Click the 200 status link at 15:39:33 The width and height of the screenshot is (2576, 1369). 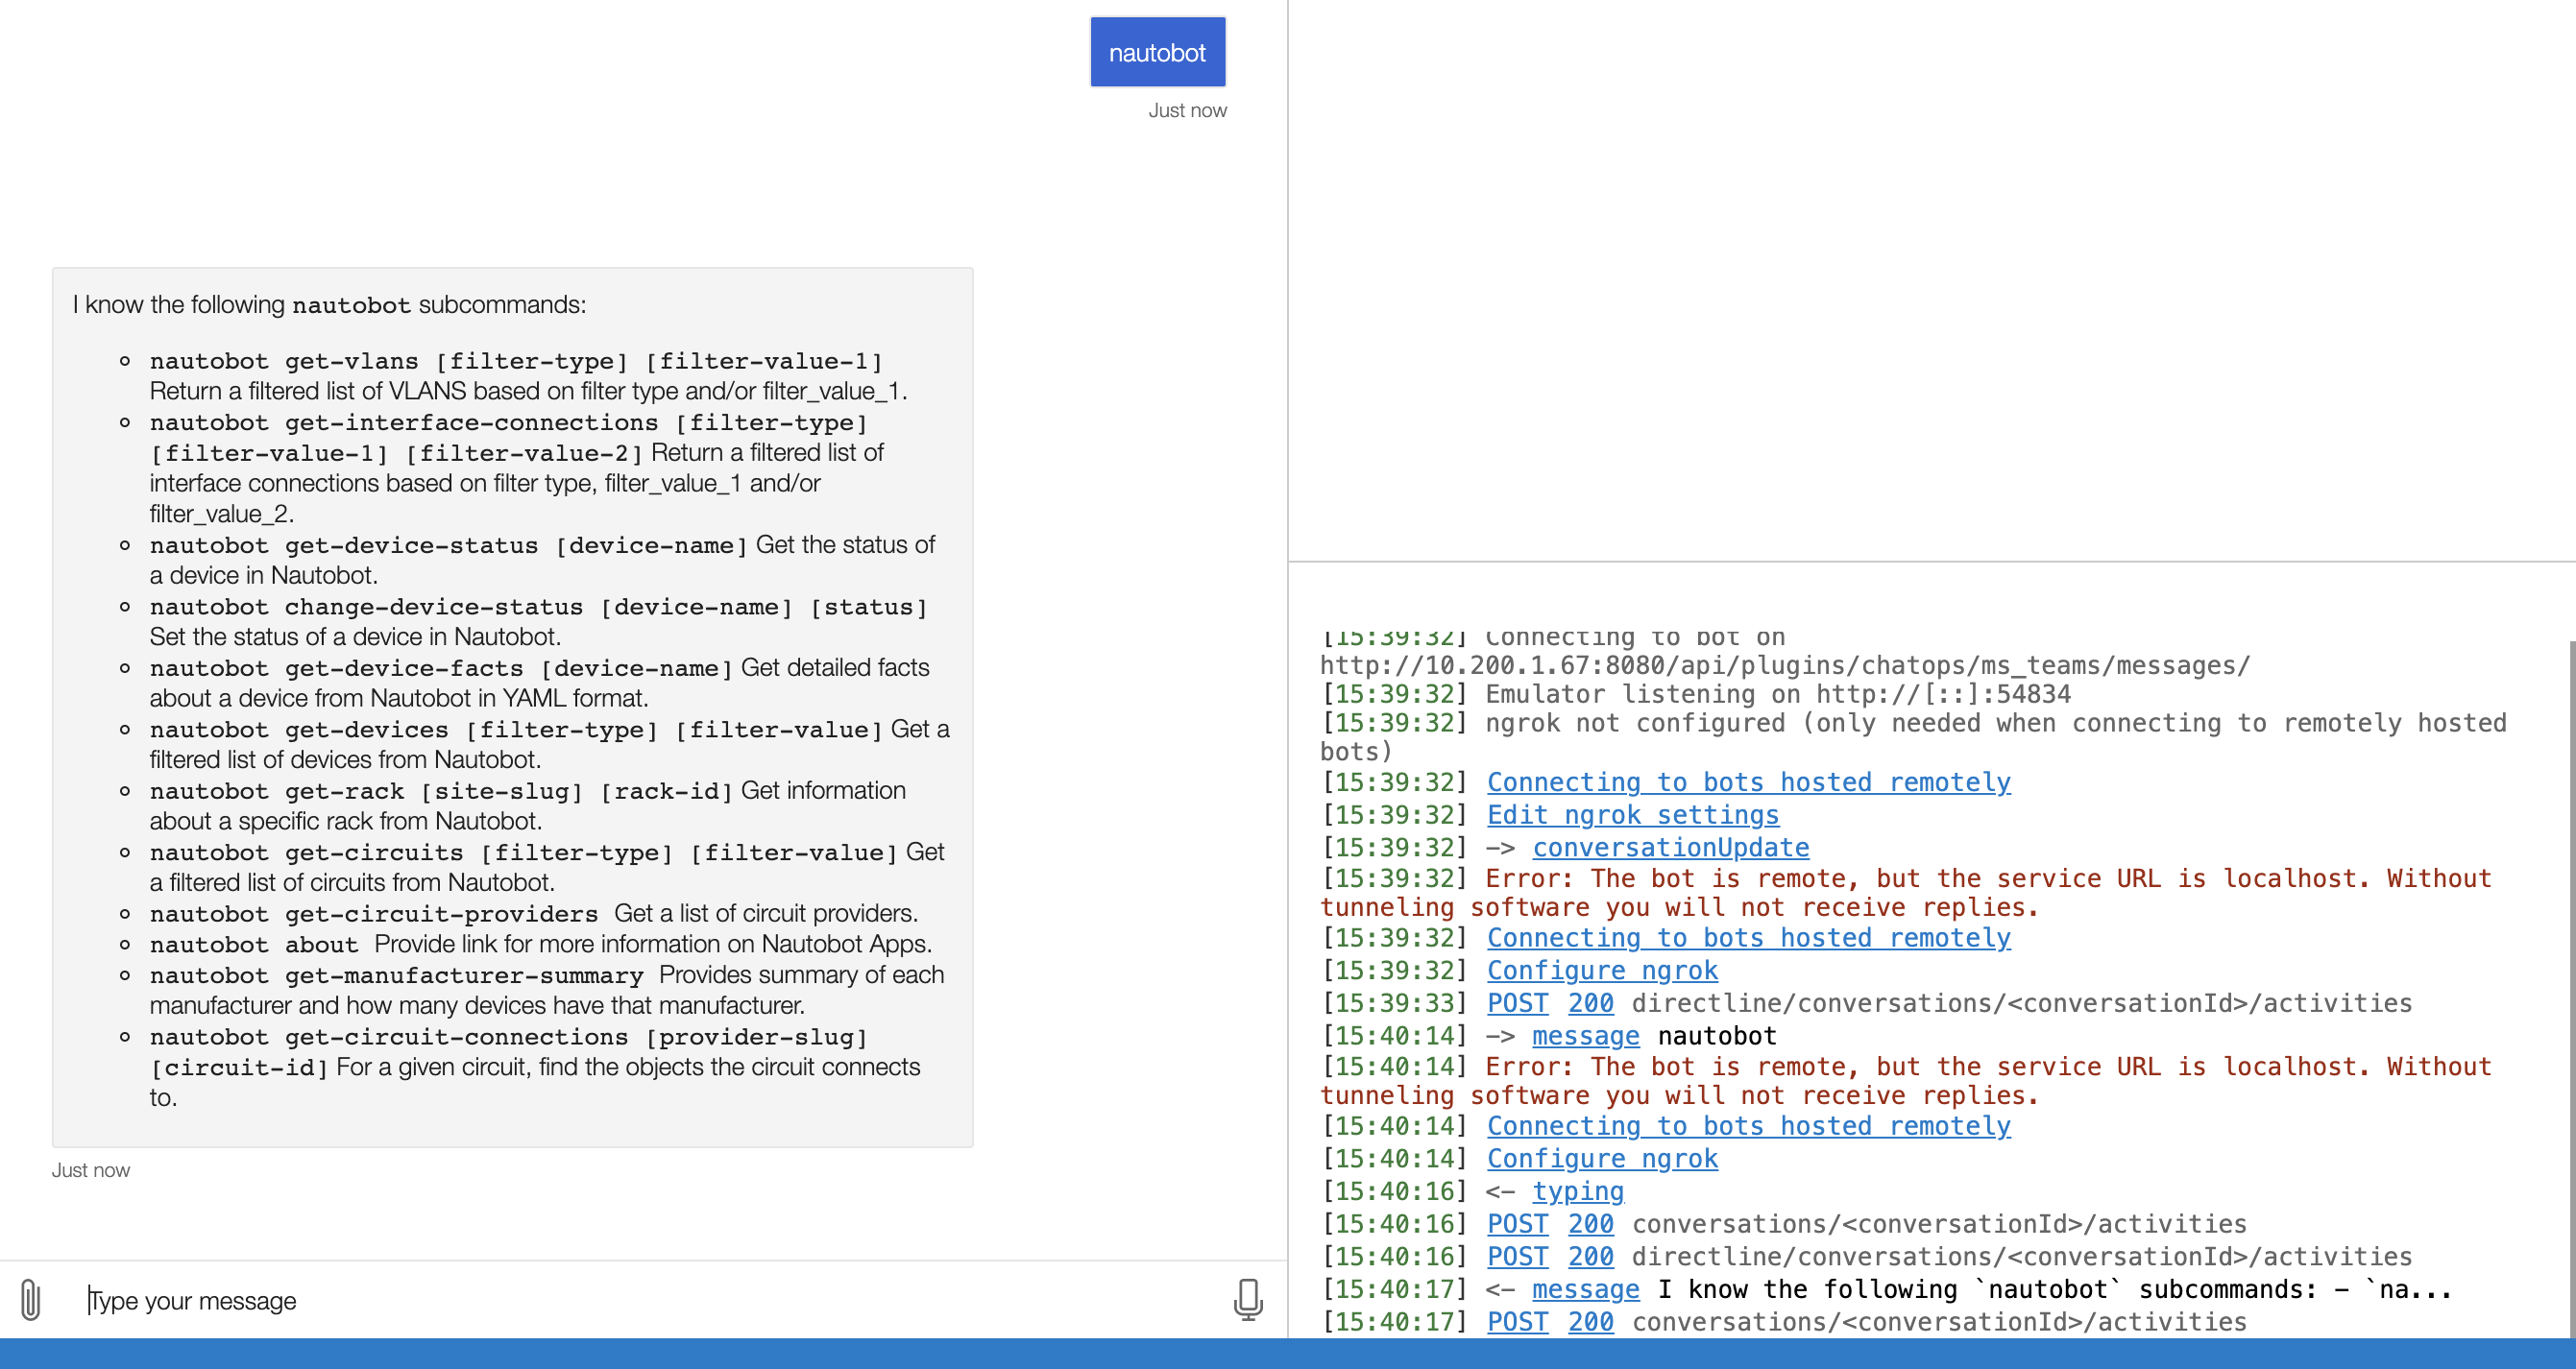click(x=1590, y=1003)
